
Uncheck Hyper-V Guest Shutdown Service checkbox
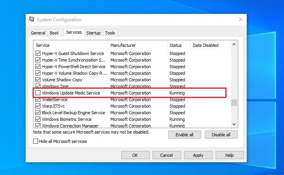pos(38,53)
